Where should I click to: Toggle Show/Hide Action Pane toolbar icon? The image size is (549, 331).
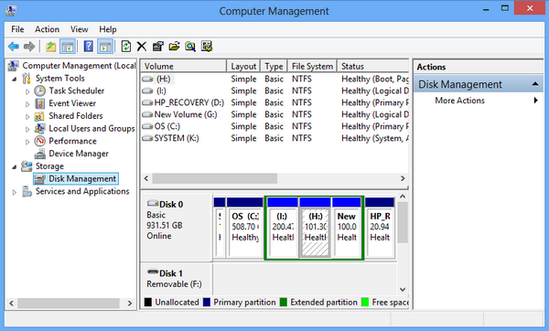click(x=105, y=47)
